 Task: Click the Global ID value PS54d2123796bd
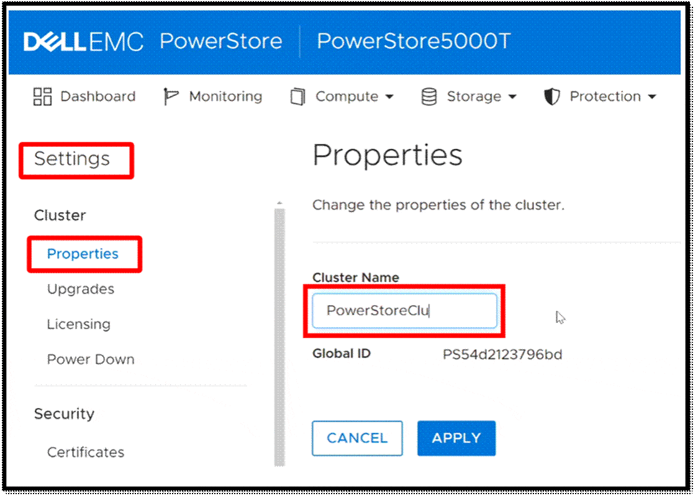point(502,354)
